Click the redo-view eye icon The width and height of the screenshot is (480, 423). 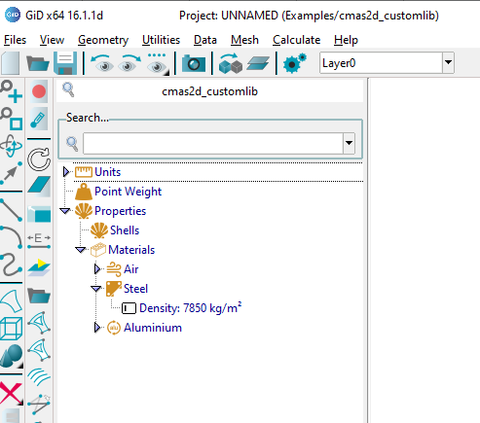pos(129,63)
